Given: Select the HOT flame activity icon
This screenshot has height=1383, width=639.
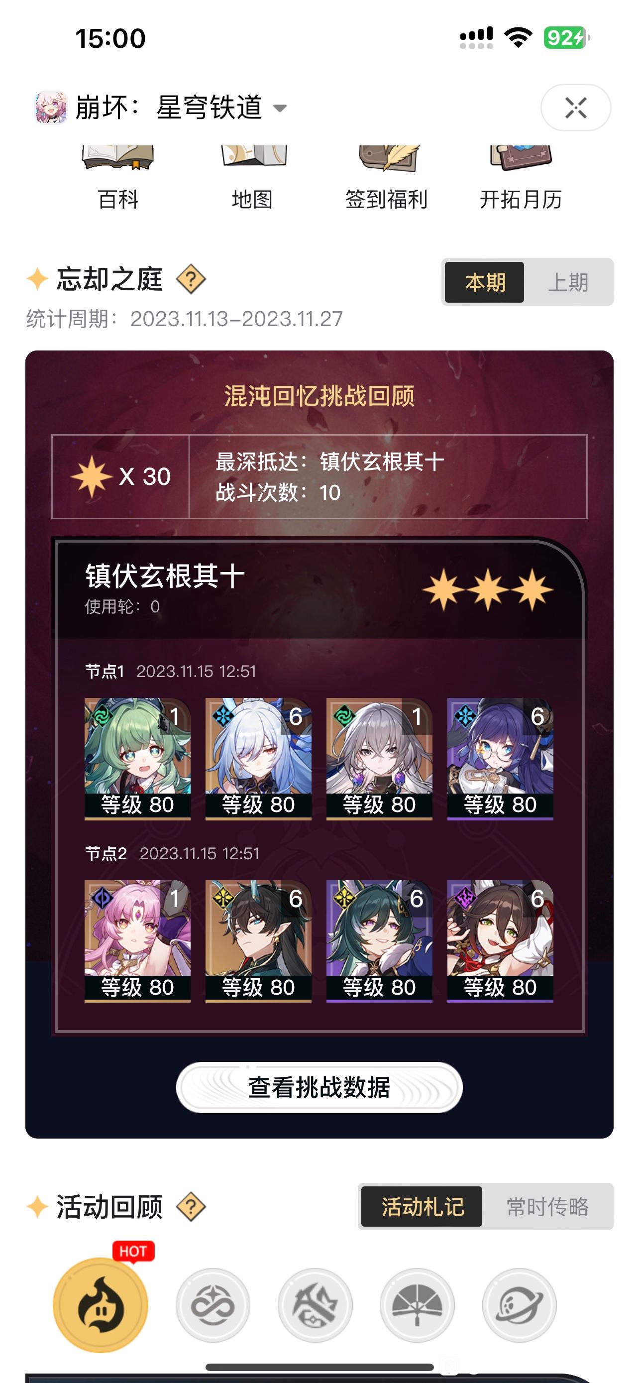Looking at the screenshot, I should click(101, 1305).
